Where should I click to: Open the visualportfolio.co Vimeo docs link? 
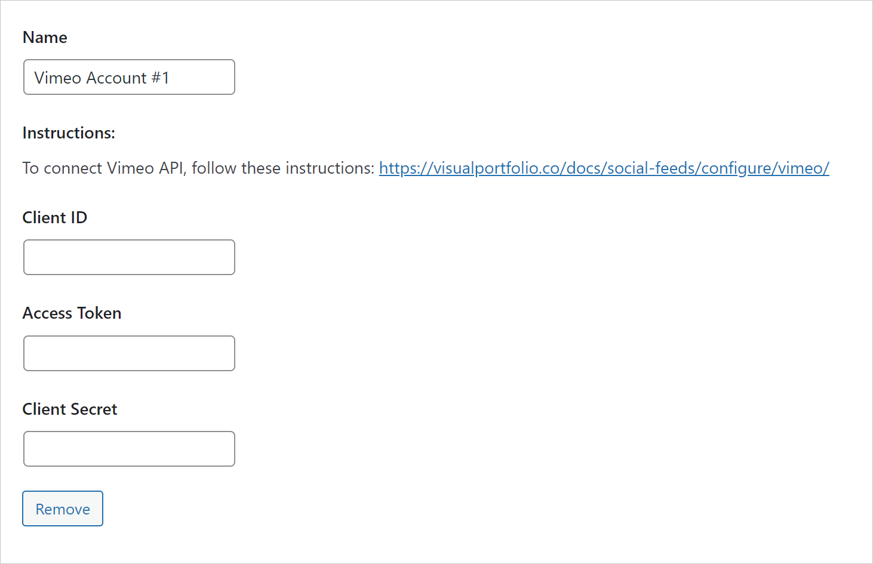pos(604,168)
